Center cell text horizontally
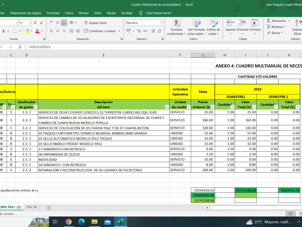The width and height of the screenshot is (302, 227). pos(58,31)
